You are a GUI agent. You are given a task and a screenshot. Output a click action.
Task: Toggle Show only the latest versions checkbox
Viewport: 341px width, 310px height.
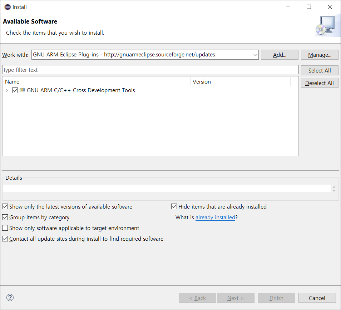click(x=5, y=206)
